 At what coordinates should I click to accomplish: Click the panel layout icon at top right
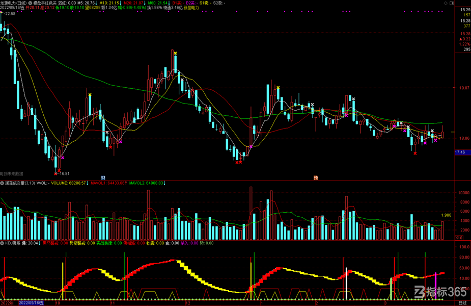452,3
